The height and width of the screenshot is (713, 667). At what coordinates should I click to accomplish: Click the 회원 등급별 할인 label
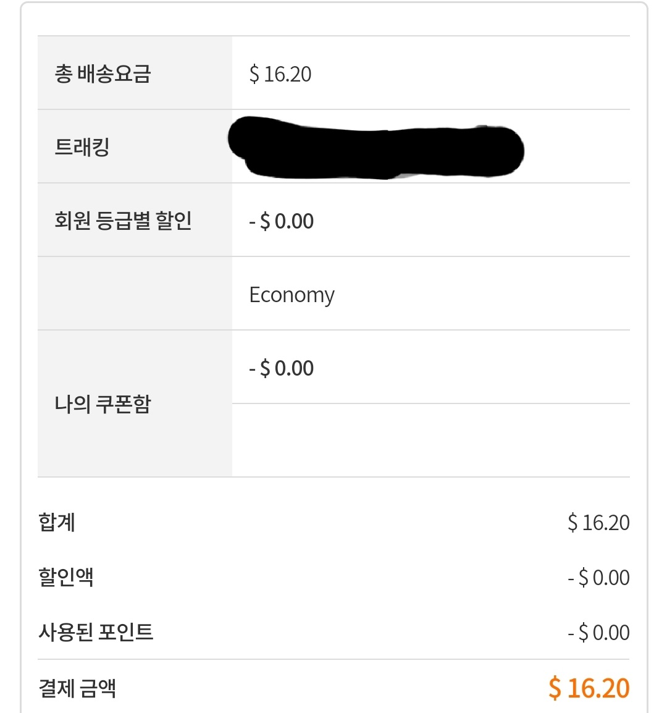coord(123,221)
